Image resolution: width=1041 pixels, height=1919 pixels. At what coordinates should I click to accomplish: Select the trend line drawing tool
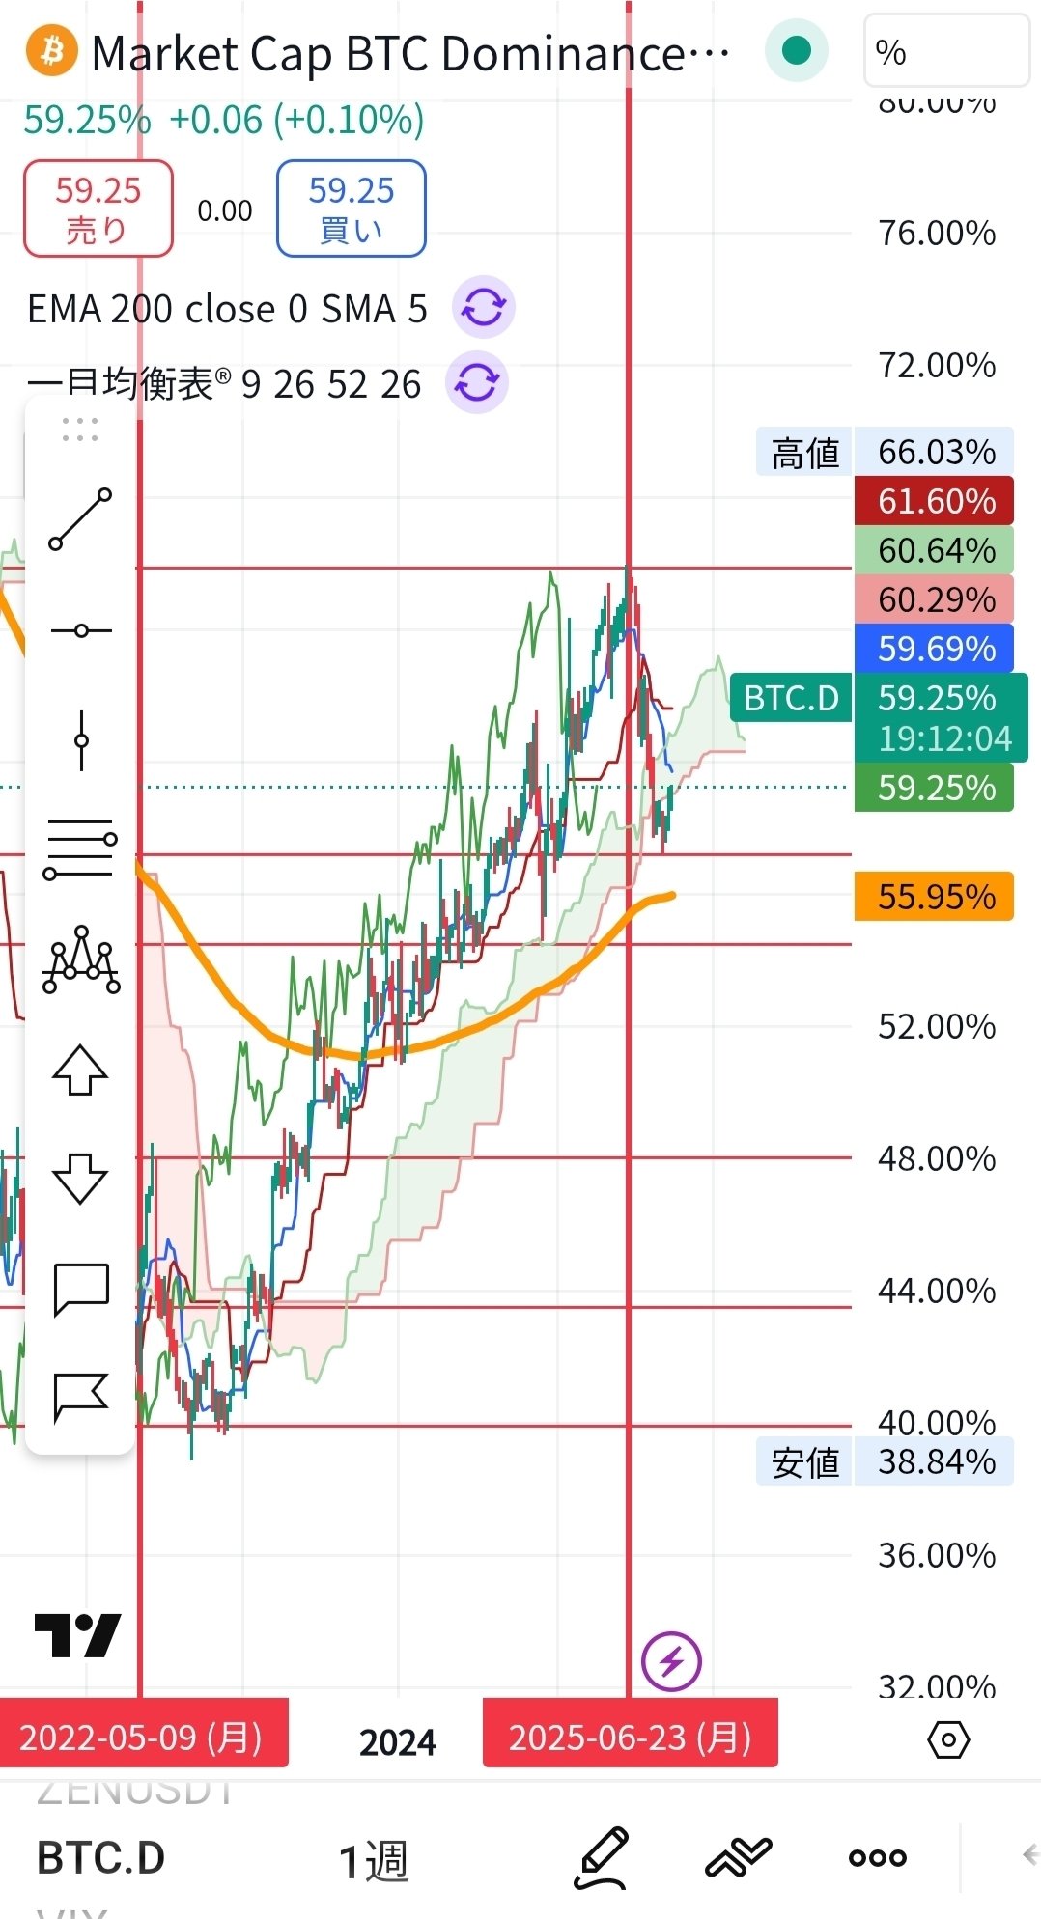[x=80, y=519]
